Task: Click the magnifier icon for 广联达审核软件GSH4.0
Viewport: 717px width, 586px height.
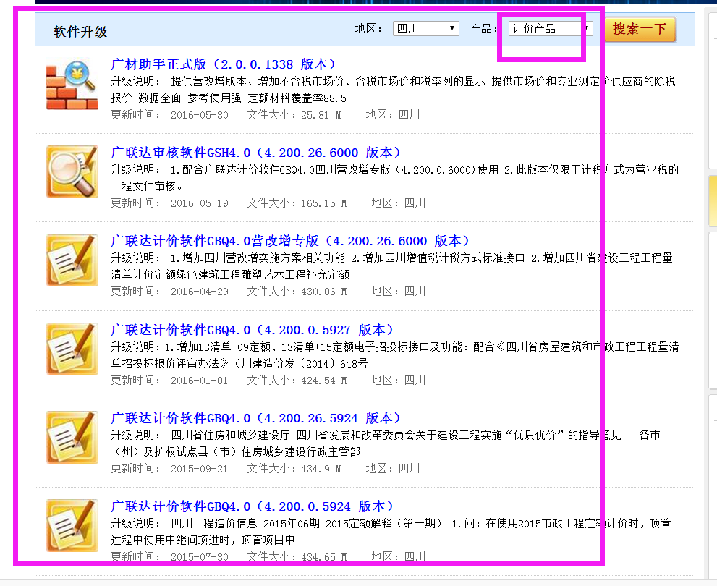Action: click(72, 172)
